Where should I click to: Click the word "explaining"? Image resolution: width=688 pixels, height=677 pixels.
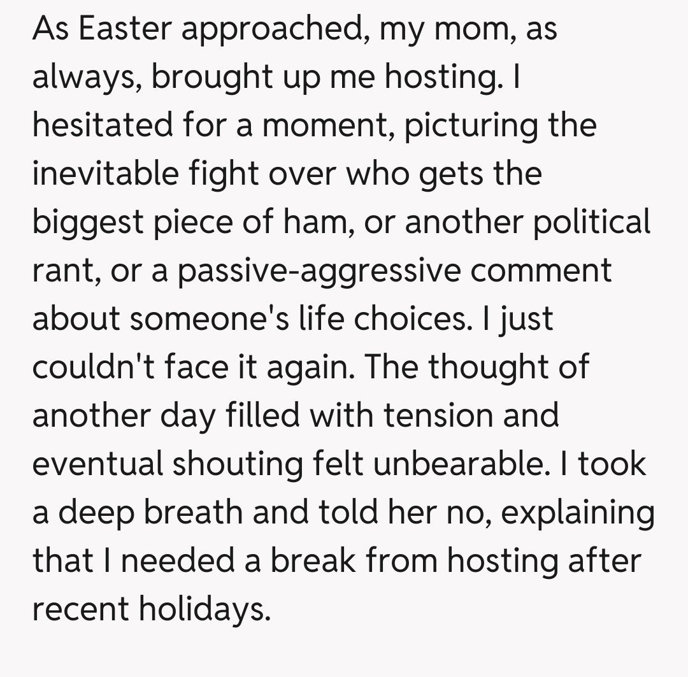(576, 512)
